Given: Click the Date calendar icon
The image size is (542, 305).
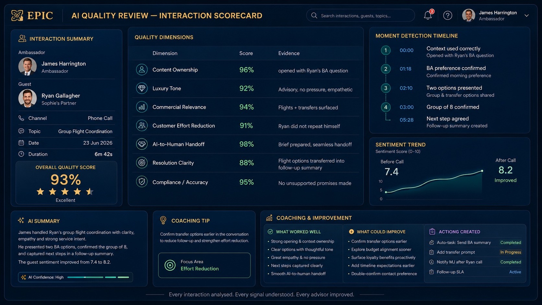Looking at the screenshot, I should coord(21,143).
